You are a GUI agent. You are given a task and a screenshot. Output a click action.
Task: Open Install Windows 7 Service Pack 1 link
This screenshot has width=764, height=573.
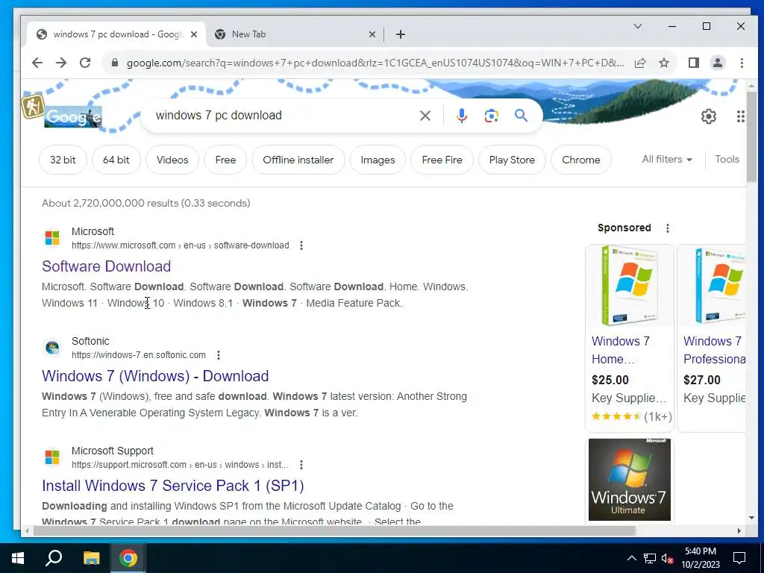coord(173,486)
